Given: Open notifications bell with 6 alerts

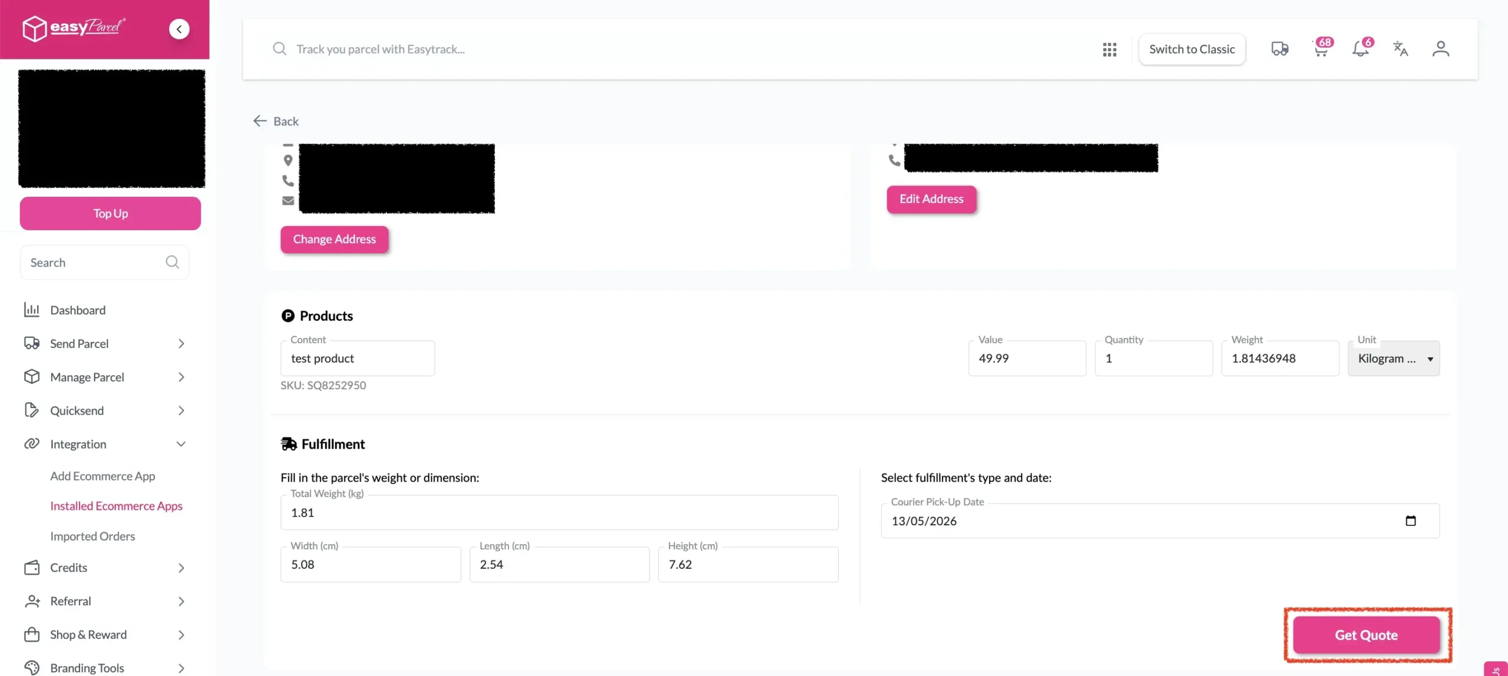Looking at the screenshot, I should tap(1361, 48).
